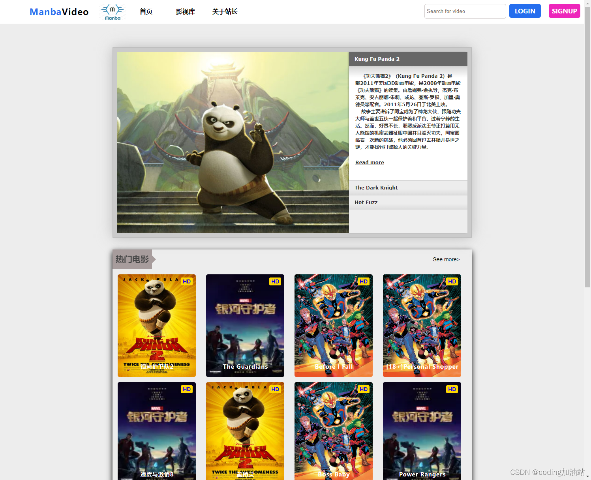Select the Kung Fu Panda 2 accordion header
Viewport: 591px width, 480px height.
coord(408,59)
